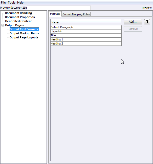The height and width of the screenshot is (164, 153).
Task: Switch to the Format Mapping Rules tab
Action: [76, 14]
